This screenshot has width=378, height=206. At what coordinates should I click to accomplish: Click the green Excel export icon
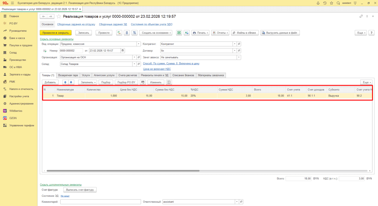click(x=179, y=33)
